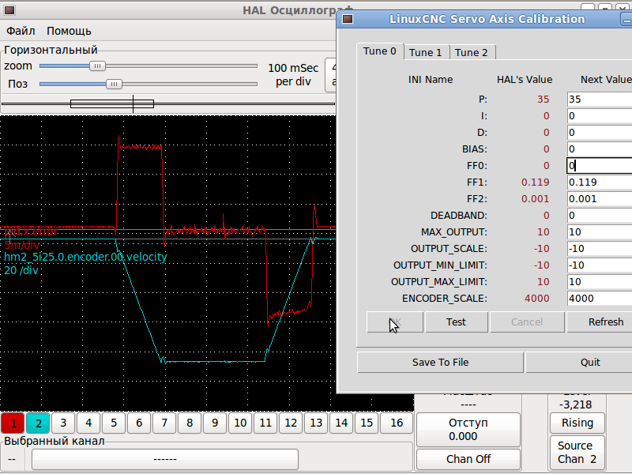Viewport: 632px width, 474px height.
Task: Click the horizontal zoom slider handle
Action: coord(97,66)
